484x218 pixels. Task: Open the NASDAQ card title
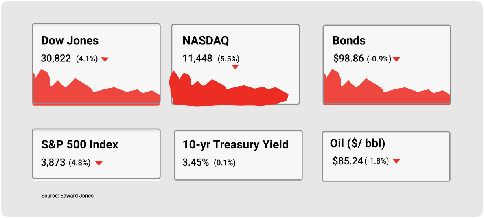206,41
